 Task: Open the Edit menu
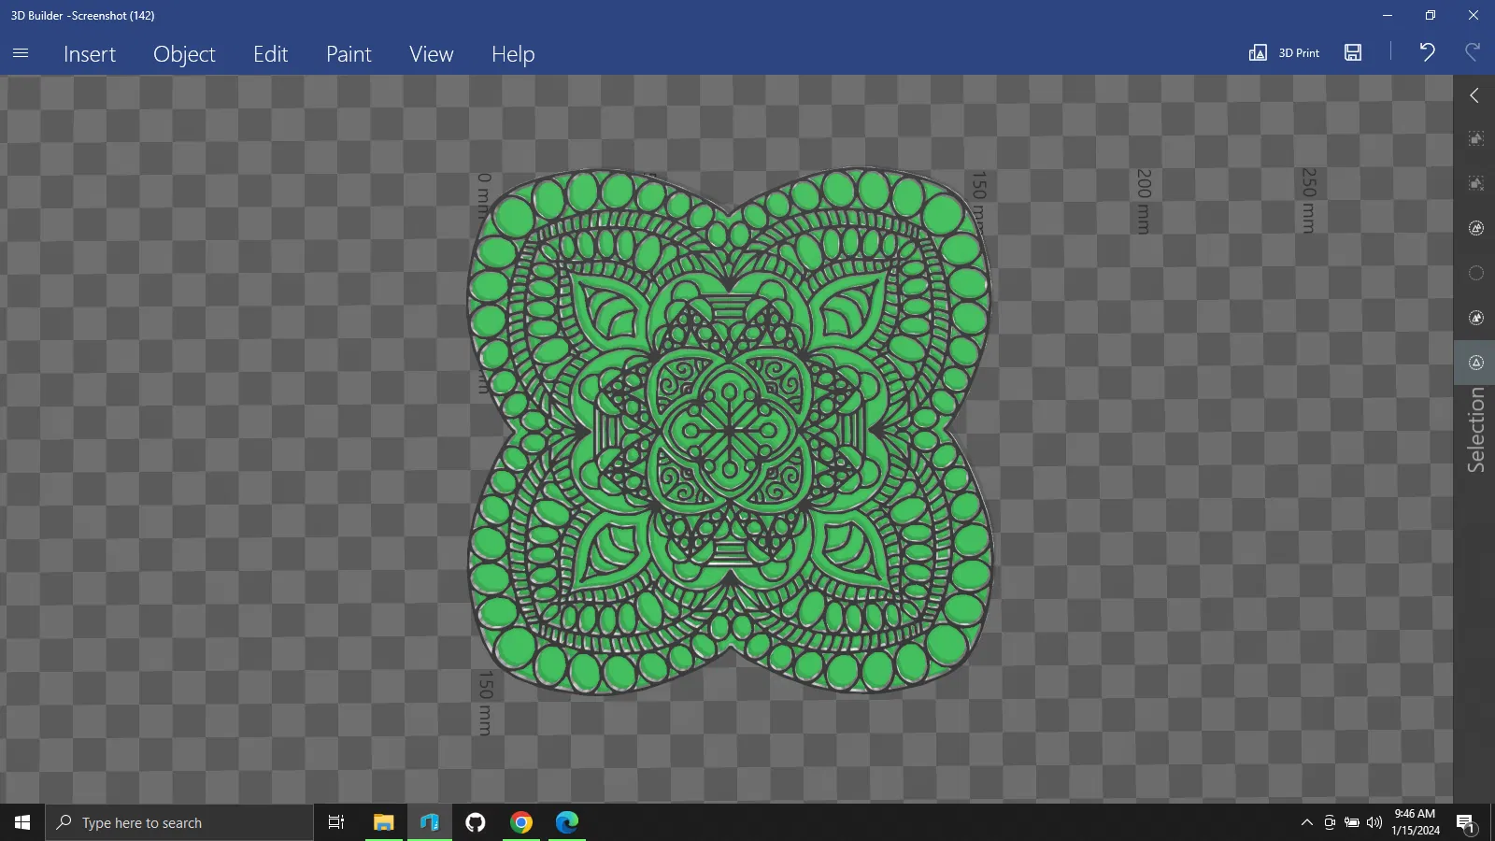270,54
